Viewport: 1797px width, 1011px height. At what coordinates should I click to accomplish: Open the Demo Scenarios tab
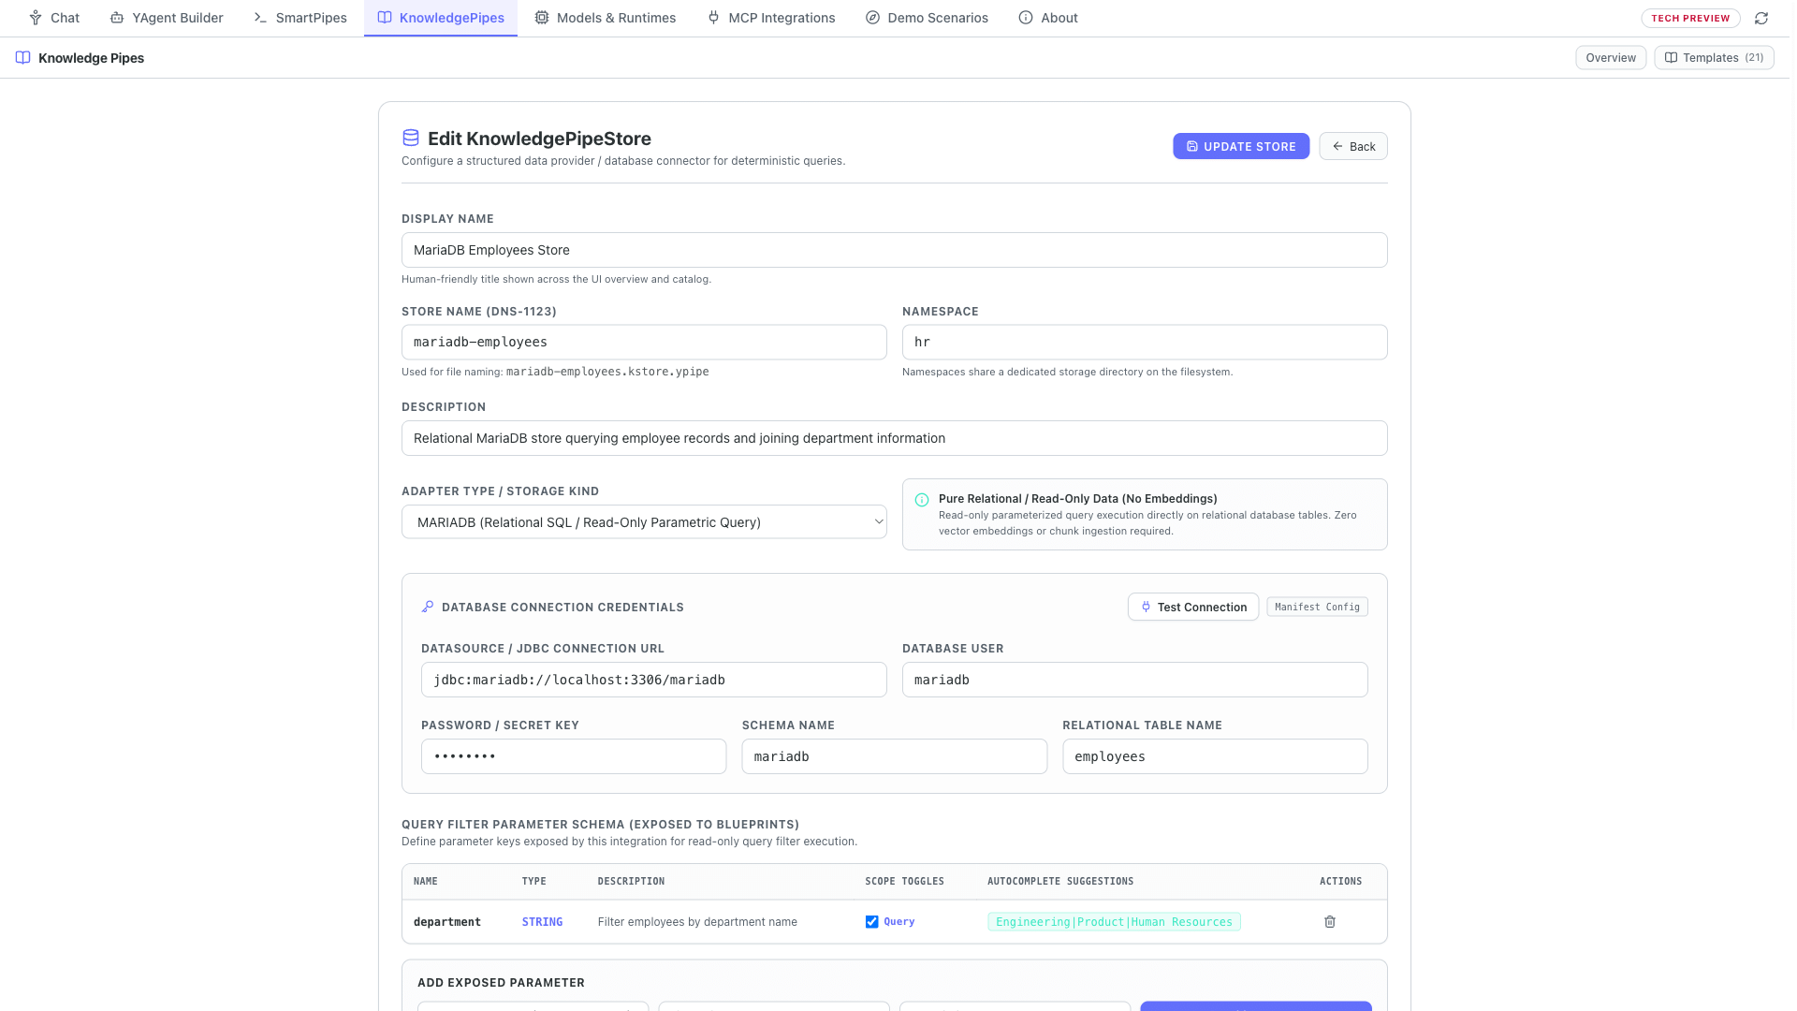click(x=927, y=18)
